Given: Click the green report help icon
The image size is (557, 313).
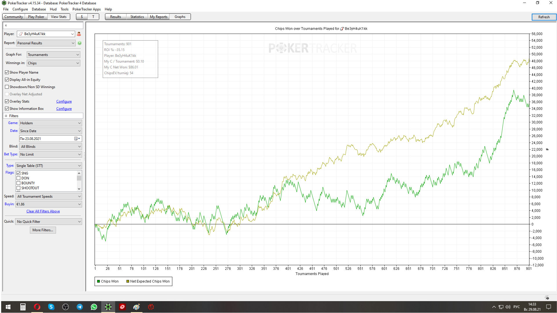Looking at the screenshot, I should (x=79, y=43).
